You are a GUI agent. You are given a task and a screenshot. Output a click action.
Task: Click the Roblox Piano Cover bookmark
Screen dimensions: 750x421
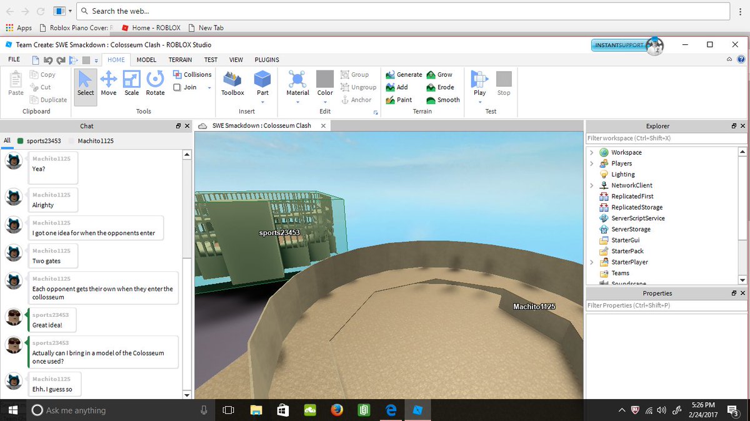point(75,28)
